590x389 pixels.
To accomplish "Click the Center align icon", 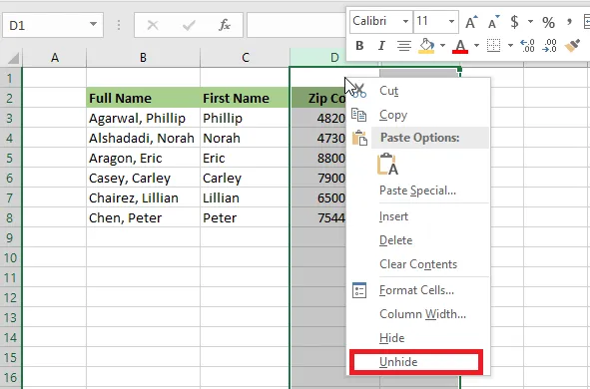I will (403, 46).
